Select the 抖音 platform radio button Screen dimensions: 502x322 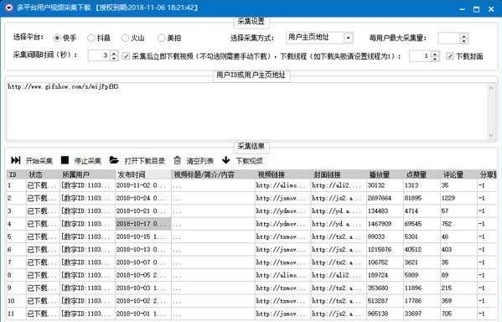[91, 38]
